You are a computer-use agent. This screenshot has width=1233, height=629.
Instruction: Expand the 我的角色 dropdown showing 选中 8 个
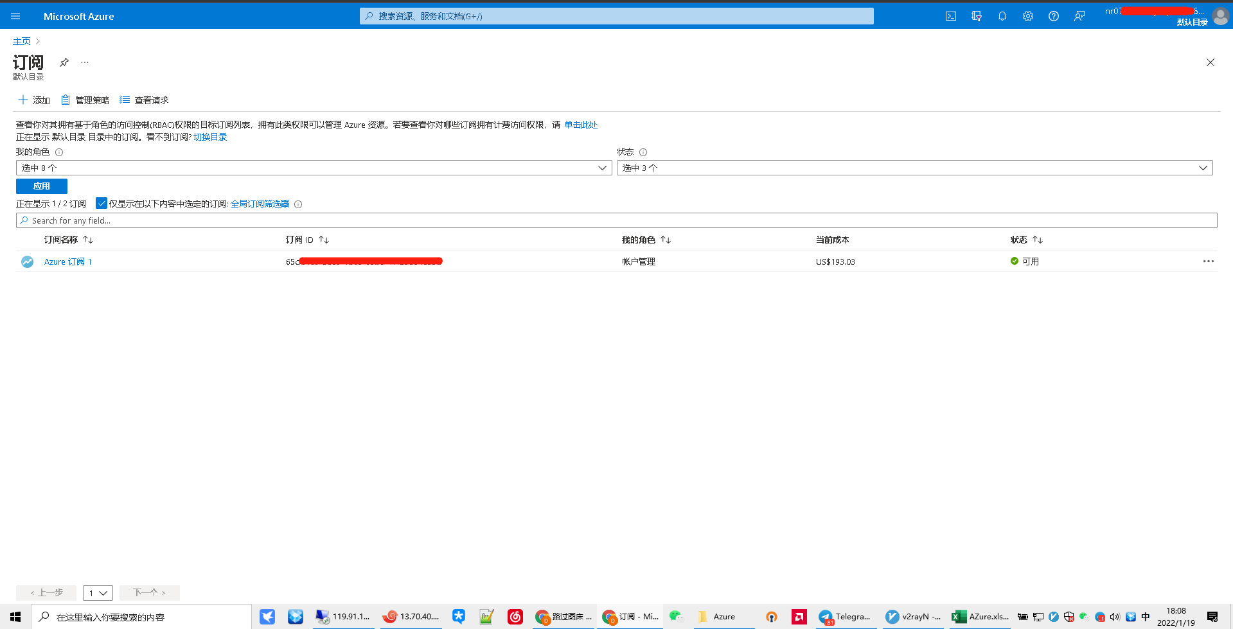(314, 168)
